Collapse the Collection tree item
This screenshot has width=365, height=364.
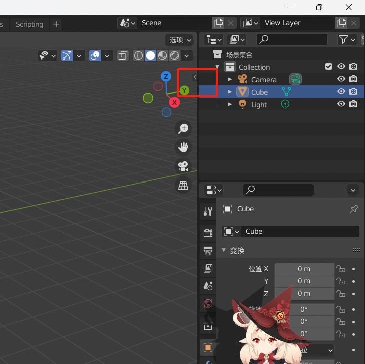coord(217,67)
